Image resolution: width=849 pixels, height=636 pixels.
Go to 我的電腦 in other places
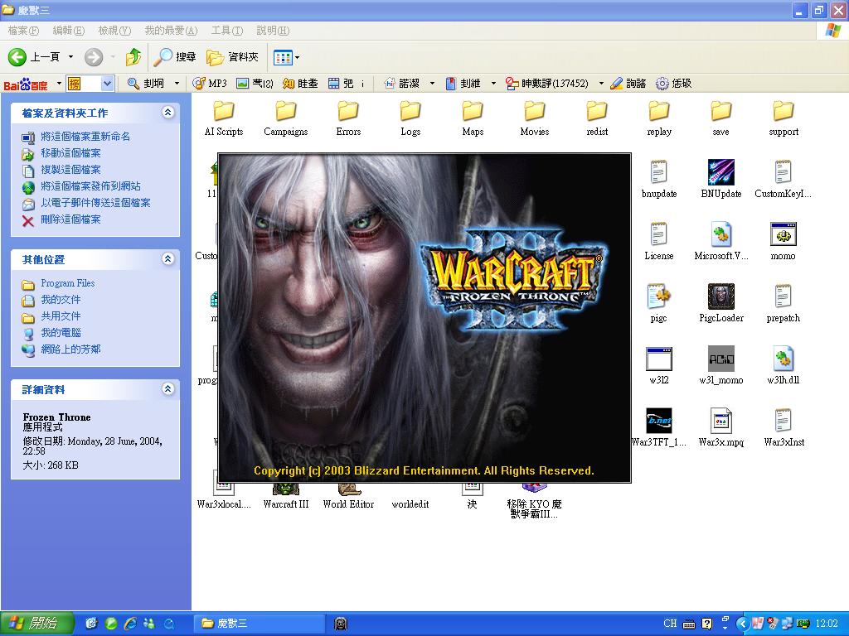(61, 333)
